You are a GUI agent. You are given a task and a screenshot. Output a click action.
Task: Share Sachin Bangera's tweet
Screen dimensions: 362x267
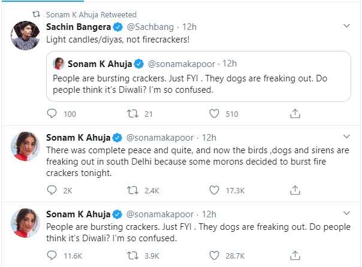point(294,113)
